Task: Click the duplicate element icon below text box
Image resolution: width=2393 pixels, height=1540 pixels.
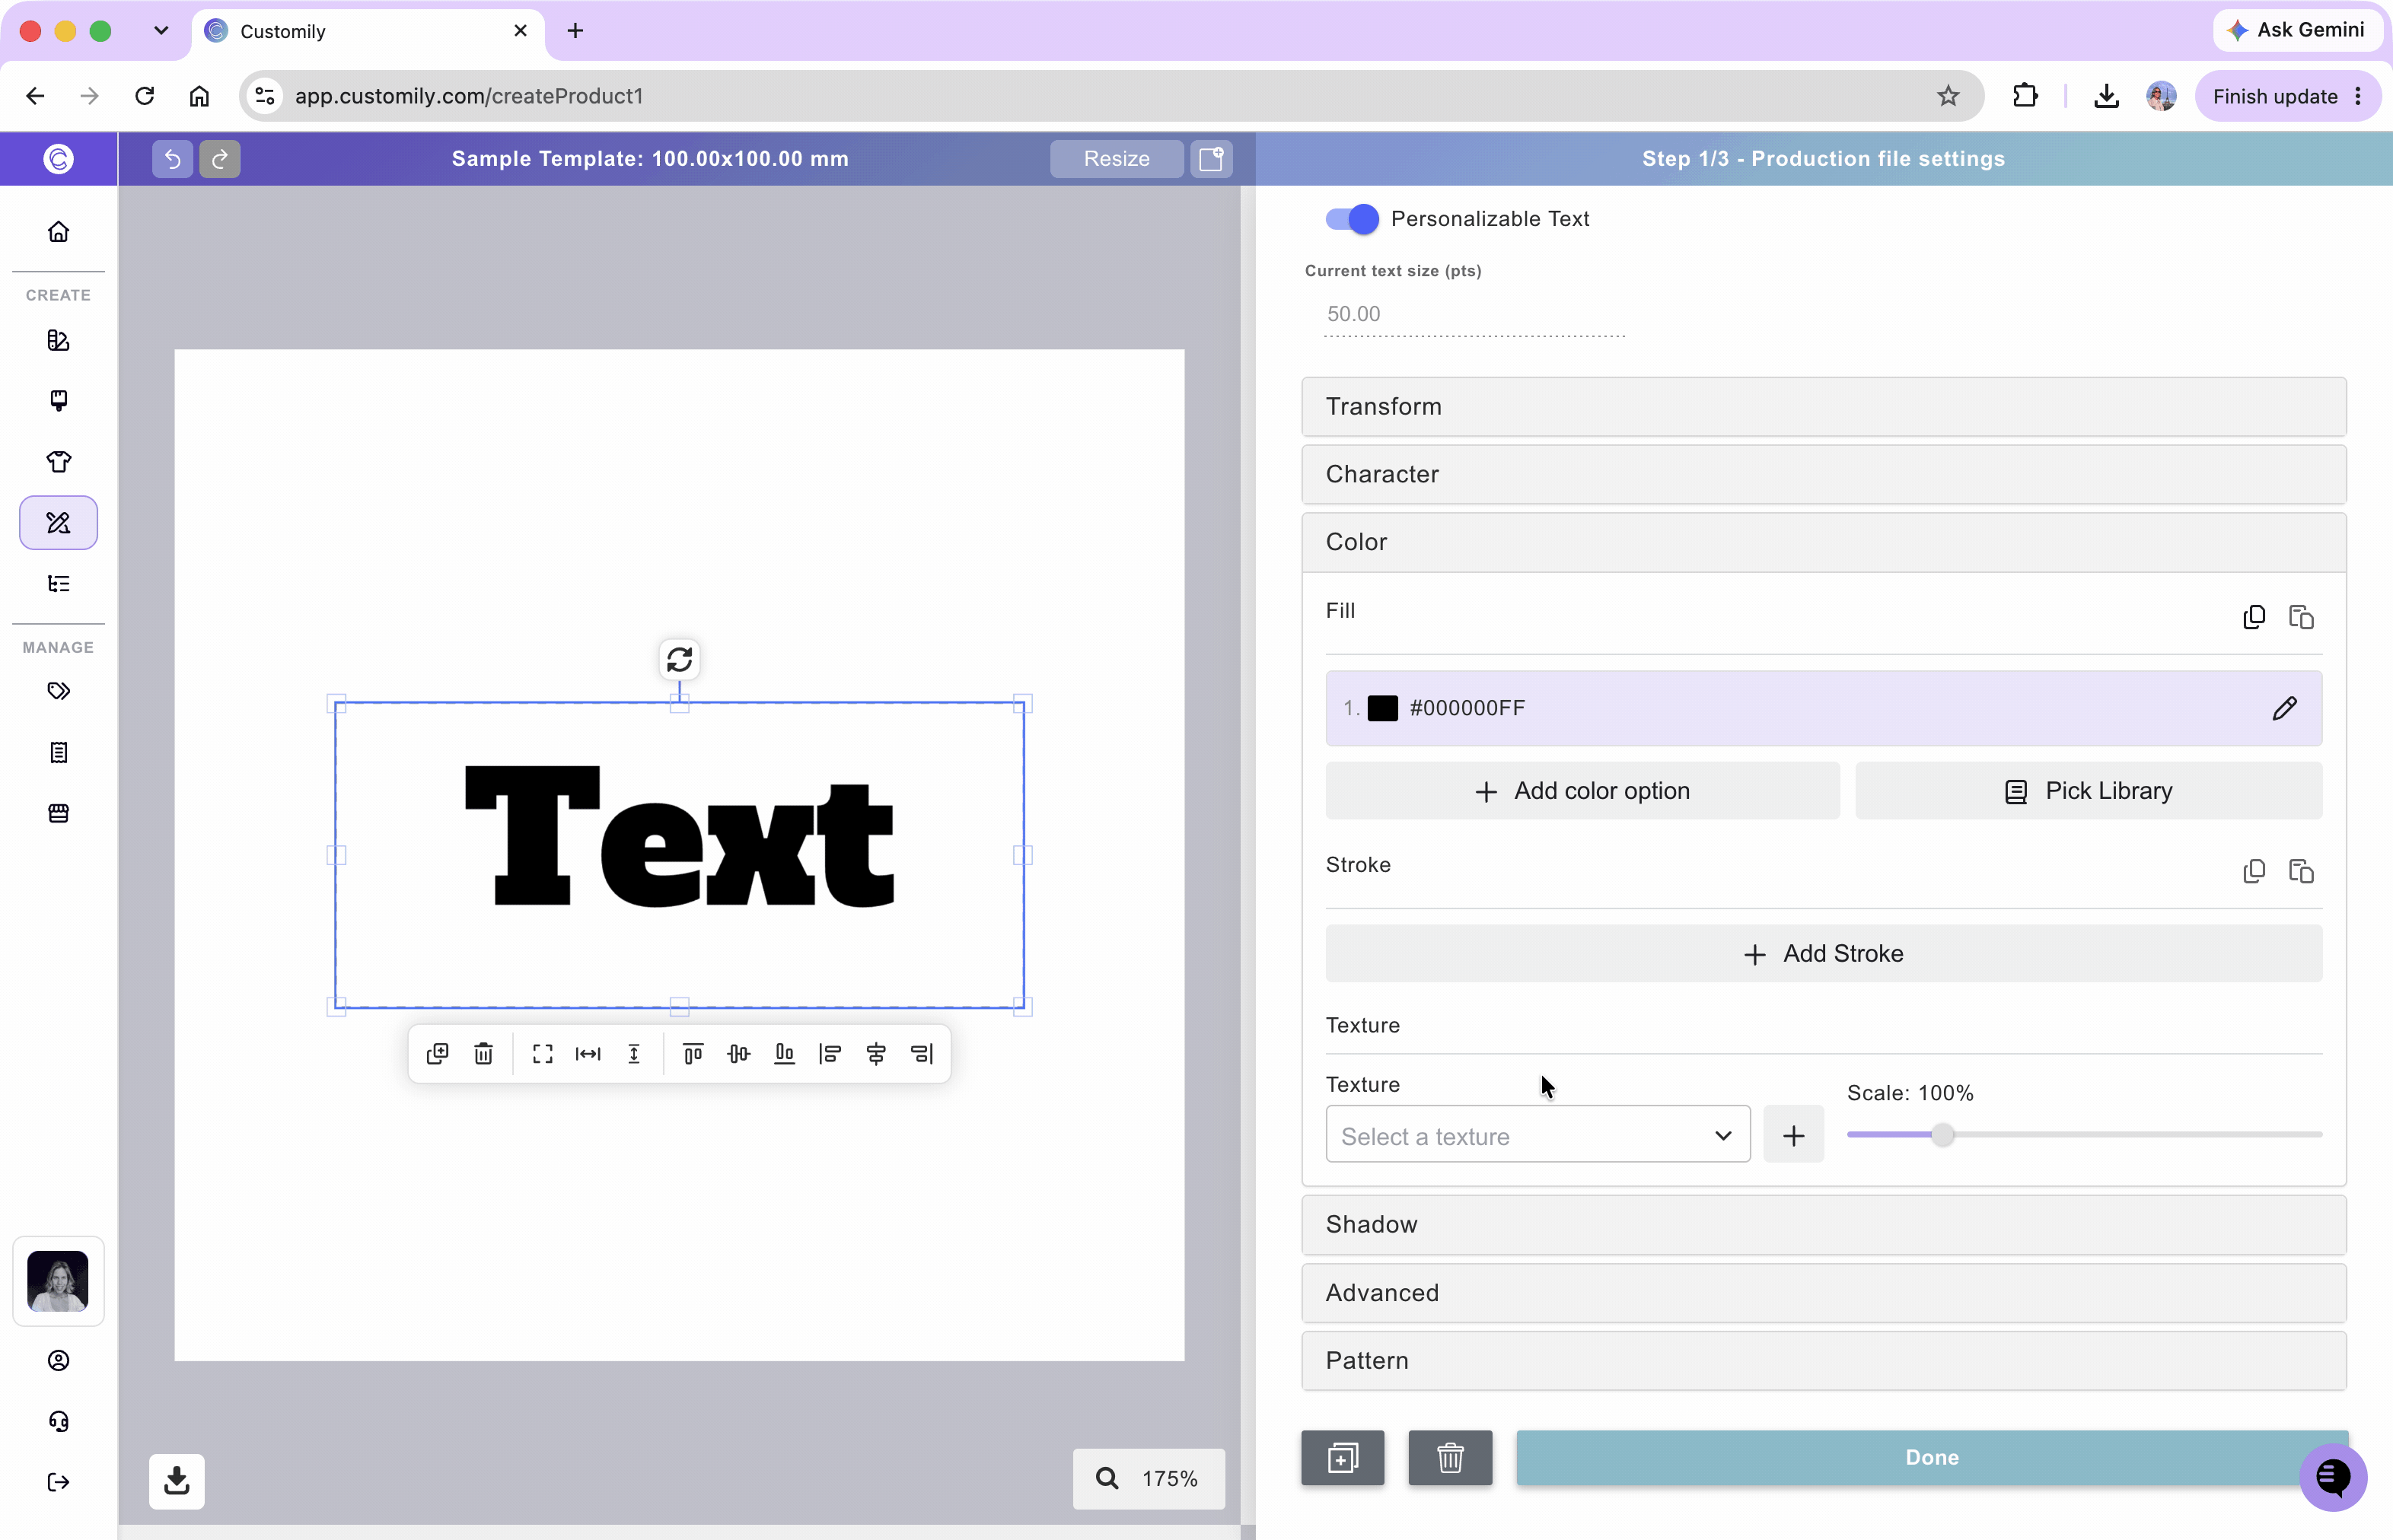Action: pos(437,1054)
